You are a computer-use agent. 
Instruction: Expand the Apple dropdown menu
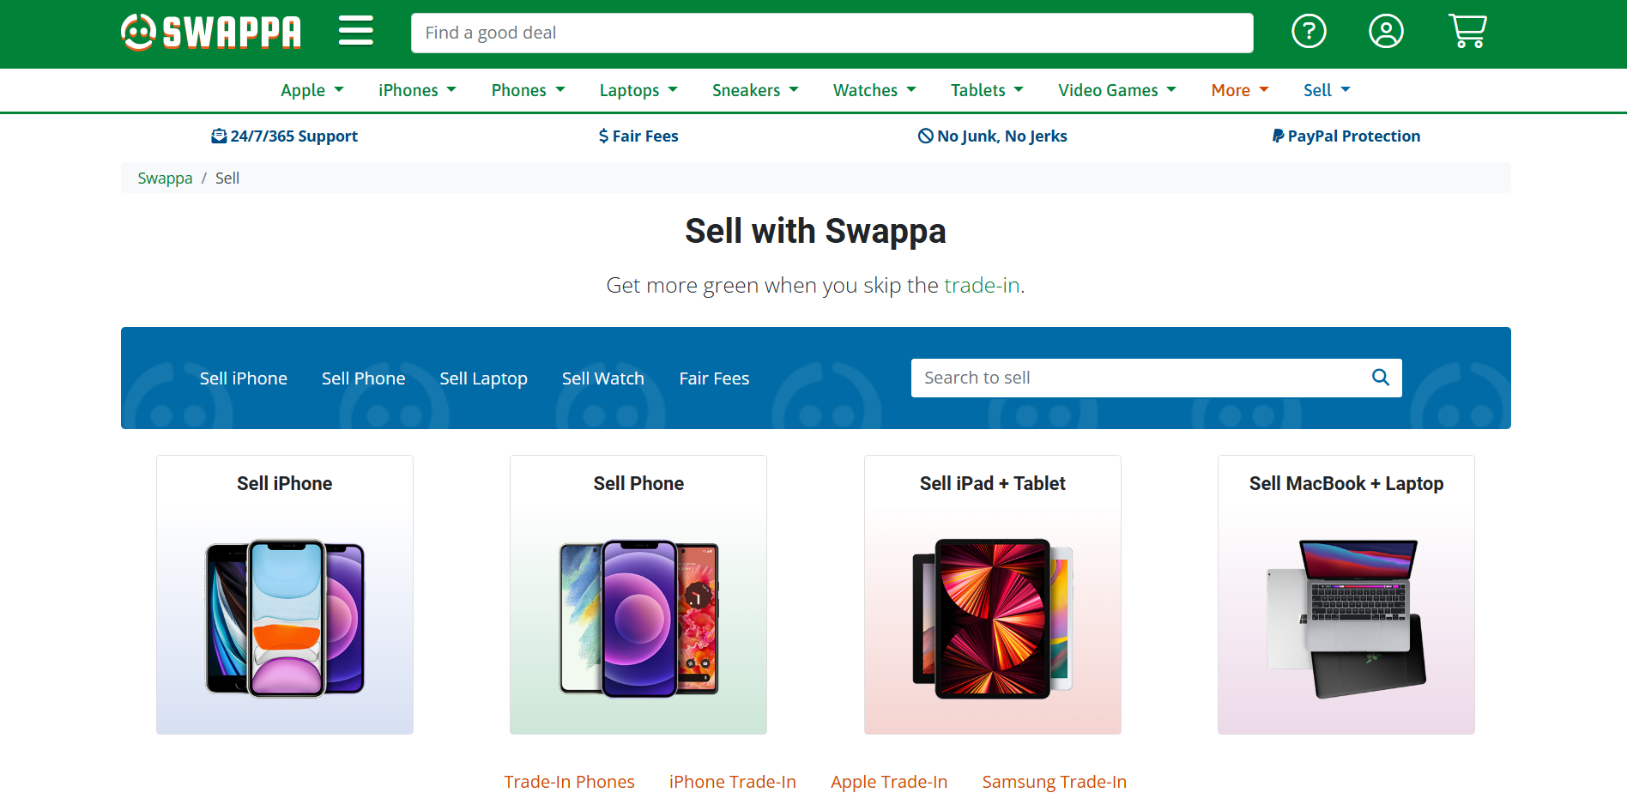[x=311, y=90]
